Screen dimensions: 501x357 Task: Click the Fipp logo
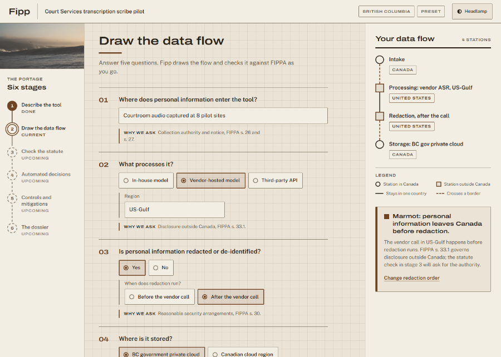[19, 12]
